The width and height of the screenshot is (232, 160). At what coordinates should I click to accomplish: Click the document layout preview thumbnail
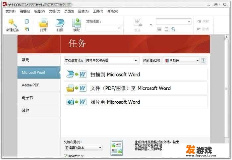pos(117,148)
